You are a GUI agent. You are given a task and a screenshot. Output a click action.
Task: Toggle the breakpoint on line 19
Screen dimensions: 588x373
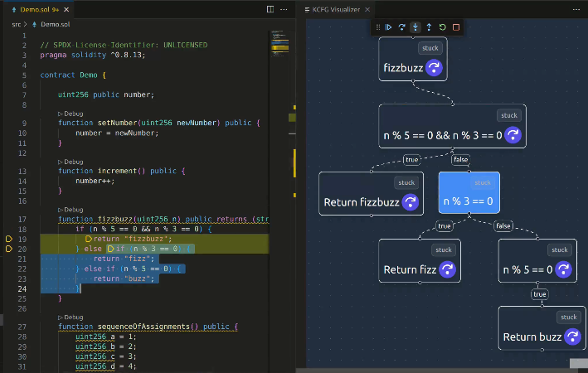(9, 239)
